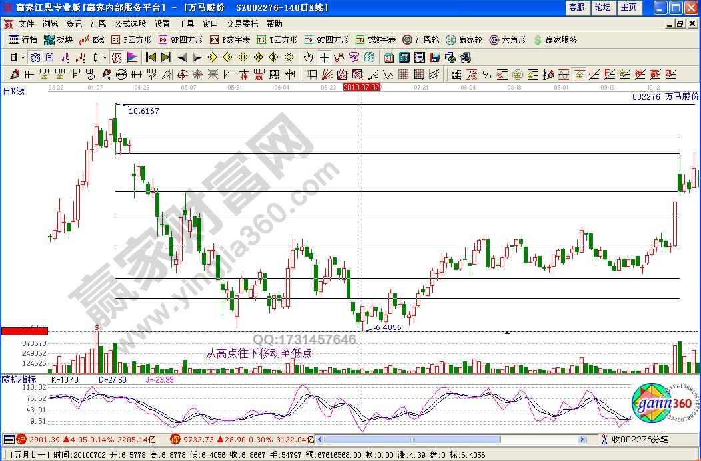This screenshot has width=701, height=461.
Task: Select the hand pan tool
Action: pos(309,57)
